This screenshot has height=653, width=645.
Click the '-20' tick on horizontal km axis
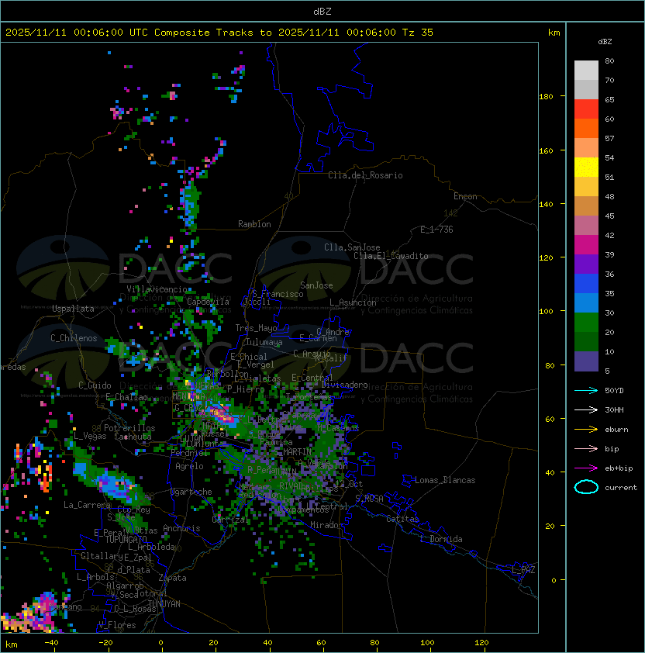[105, 643]
